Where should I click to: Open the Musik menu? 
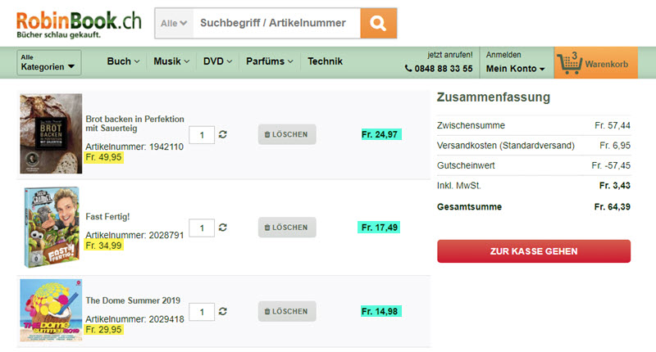[171, 61]
